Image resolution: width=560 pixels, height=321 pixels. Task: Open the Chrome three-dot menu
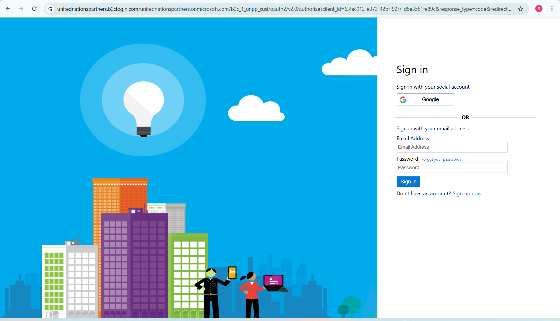pos(552,9)
